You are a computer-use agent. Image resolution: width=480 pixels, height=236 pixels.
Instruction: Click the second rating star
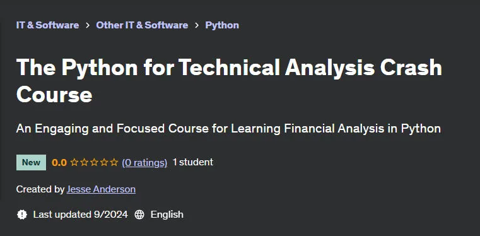click(x=84, y=162)
